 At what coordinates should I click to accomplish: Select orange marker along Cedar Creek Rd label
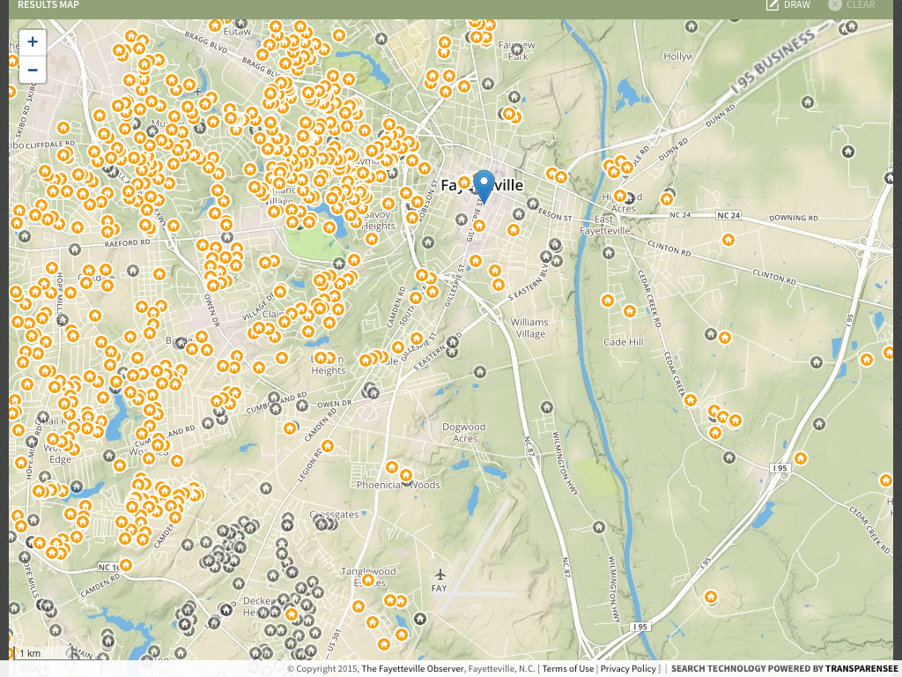(x=691, y=399)
